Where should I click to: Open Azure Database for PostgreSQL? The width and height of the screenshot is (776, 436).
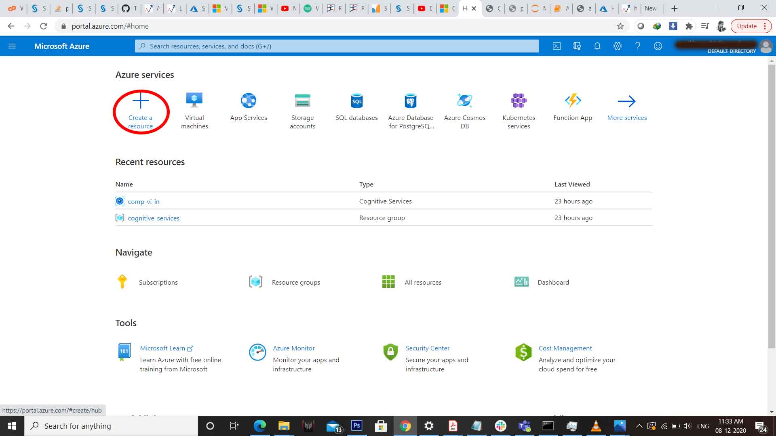click(411, 111)
